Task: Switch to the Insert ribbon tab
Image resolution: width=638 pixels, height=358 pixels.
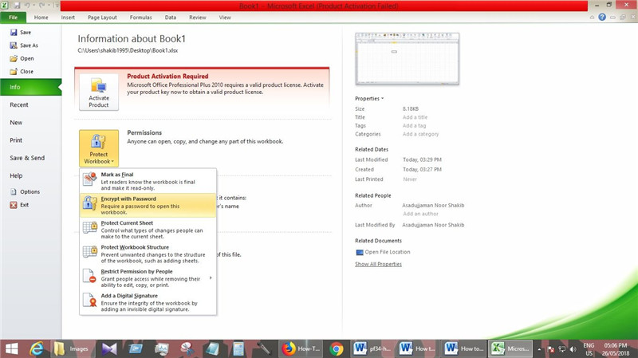Action: (x=68, y=18)
